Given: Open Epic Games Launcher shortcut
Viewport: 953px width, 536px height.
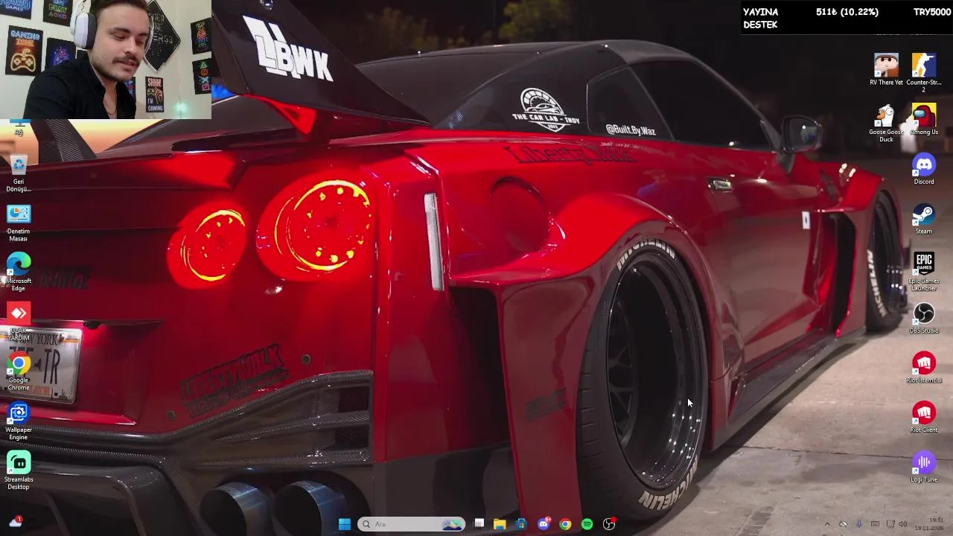Looking at the screenshot, I should click(924, 272).
